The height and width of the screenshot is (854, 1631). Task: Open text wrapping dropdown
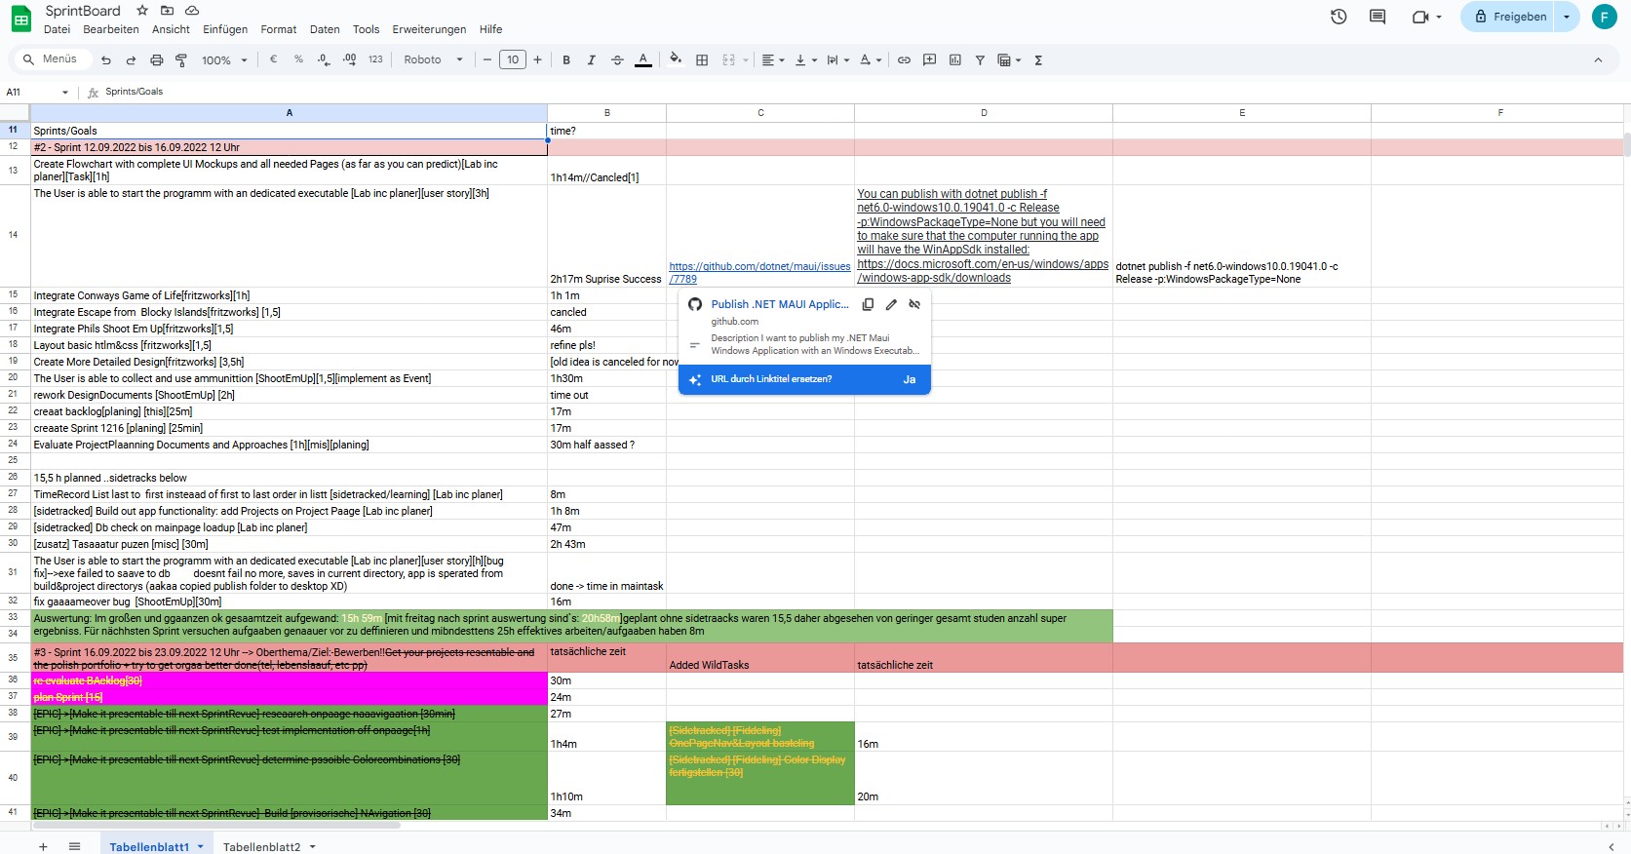click(x=837, y=59)
